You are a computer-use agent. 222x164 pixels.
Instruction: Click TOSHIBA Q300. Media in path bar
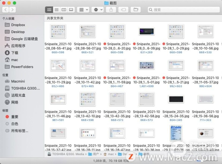66,154
